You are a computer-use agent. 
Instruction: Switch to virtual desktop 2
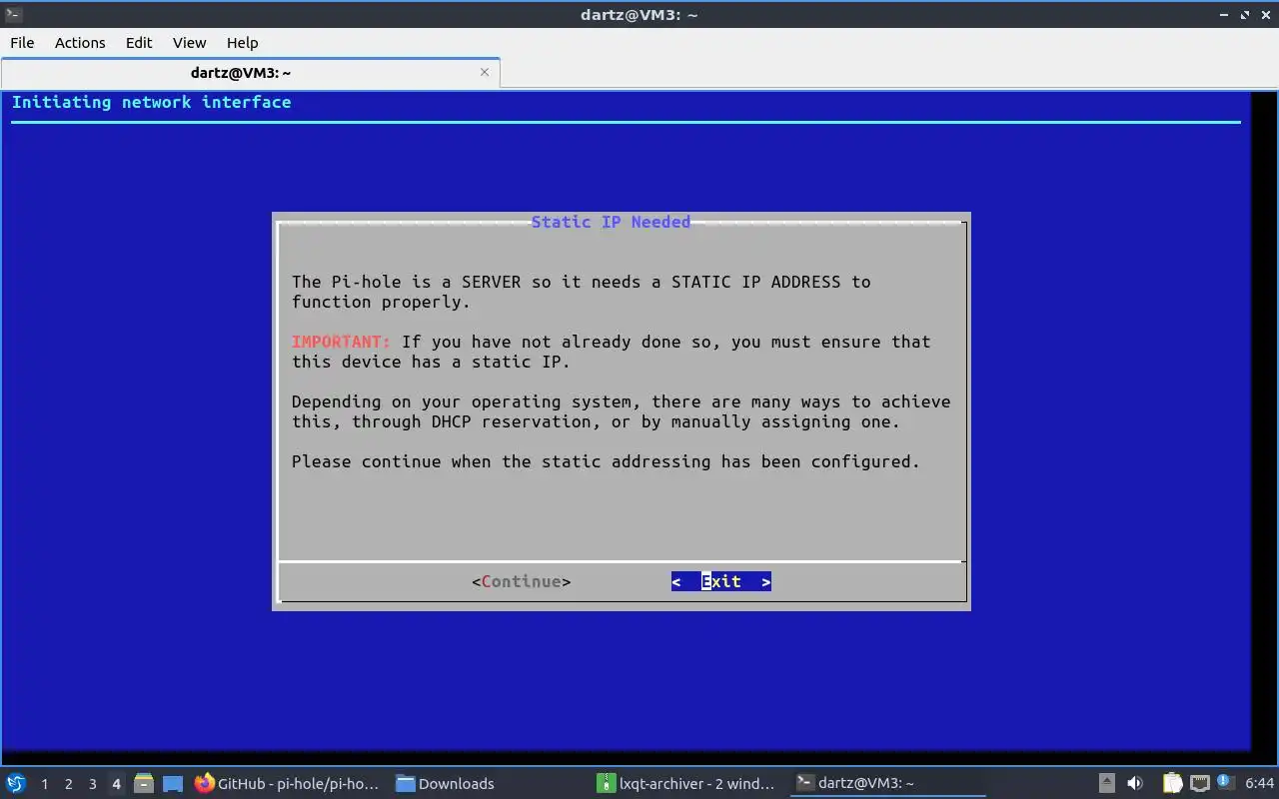[68, 784]
